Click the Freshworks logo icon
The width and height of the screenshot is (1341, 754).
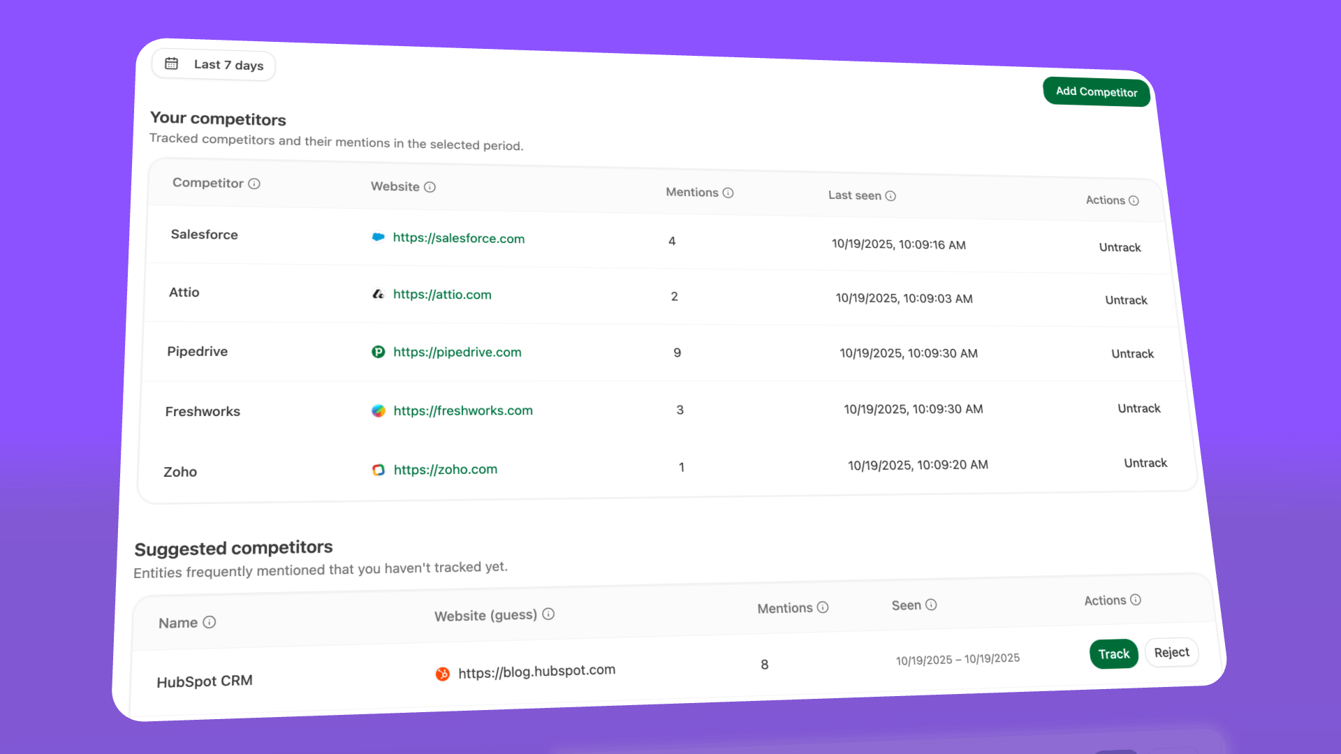378,411
